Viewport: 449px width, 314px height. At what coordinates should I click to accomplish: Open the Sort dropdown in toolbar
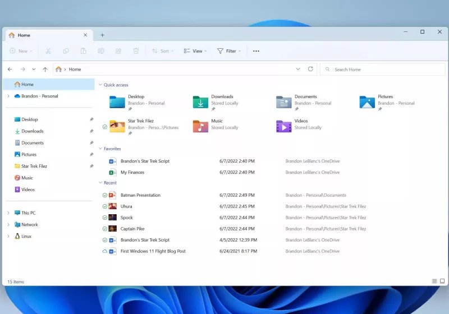coord(163,51)
